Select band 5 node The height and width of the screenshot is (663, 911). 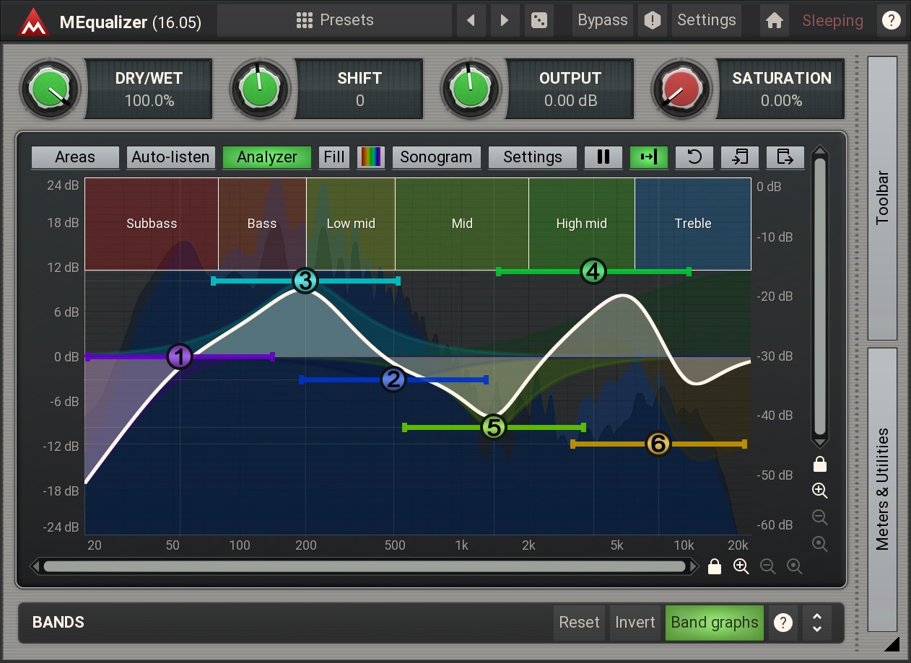(x=493, y=427)
